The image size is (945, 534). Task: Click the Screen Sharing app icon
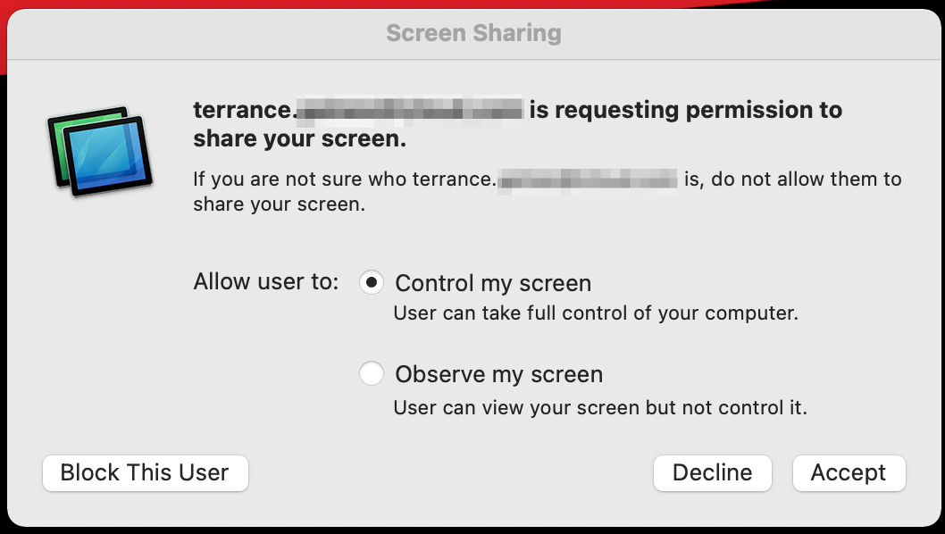(x=100, y=152)
